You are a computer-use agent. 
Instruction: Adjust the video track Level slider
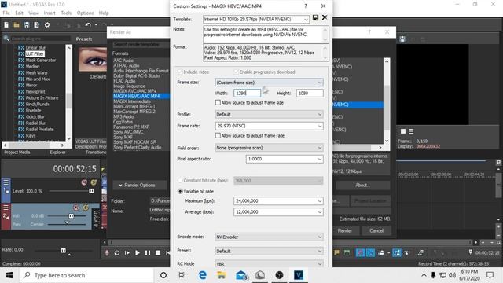click(91, 191)
